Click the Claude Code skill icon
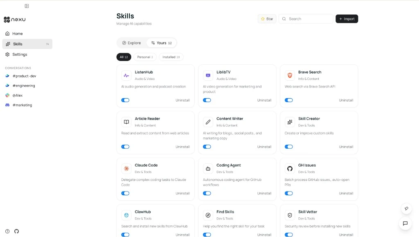The width and height of the screenshot is (419, 237). [126, 169]
